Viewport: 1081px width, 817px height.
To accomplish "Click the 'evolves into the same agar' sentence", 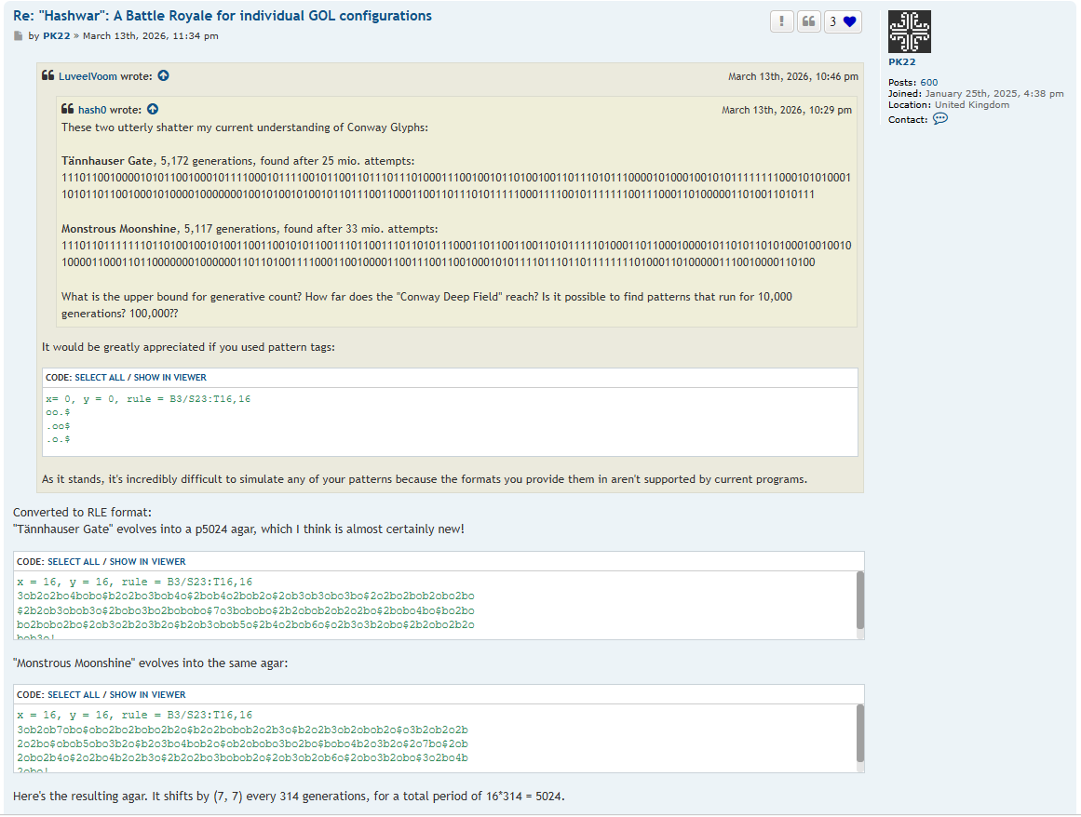I will pos(150,663).
